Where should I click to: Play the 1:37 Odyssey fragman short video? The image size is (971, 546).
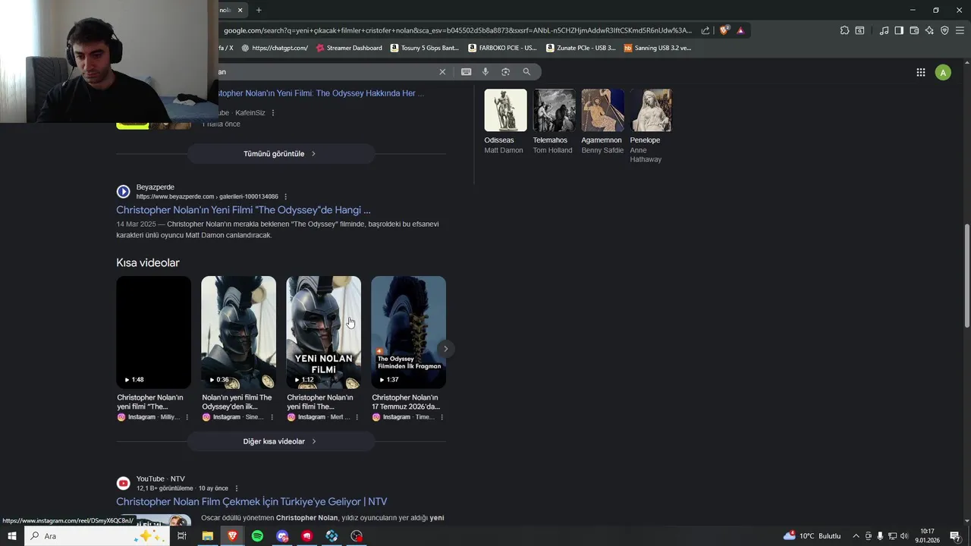tap(408, 332)
